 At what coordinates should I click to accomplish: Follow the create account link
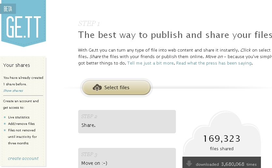tap(23, 159)
